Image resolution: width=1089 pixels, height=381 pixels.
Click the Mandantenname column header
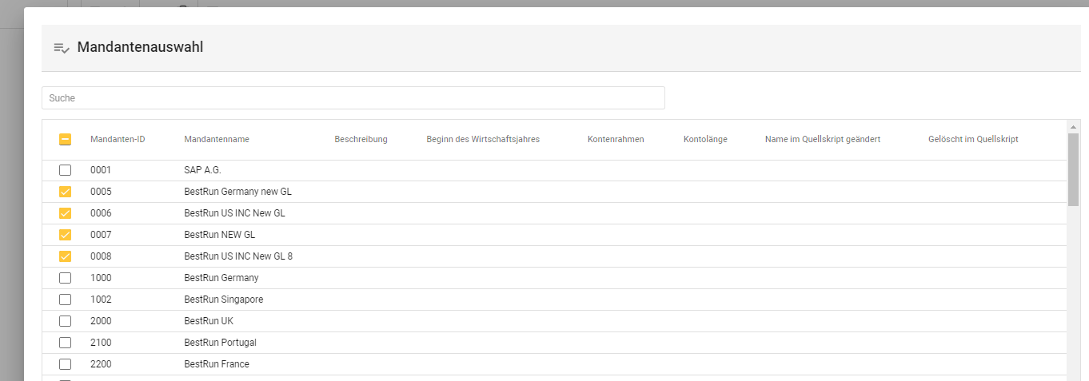[x=217, y=139]
